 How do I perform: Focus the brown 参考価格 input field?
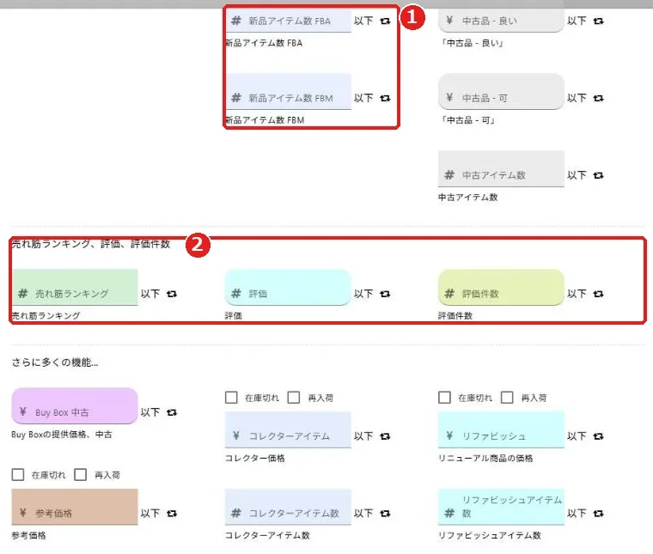tap(75, 507)
